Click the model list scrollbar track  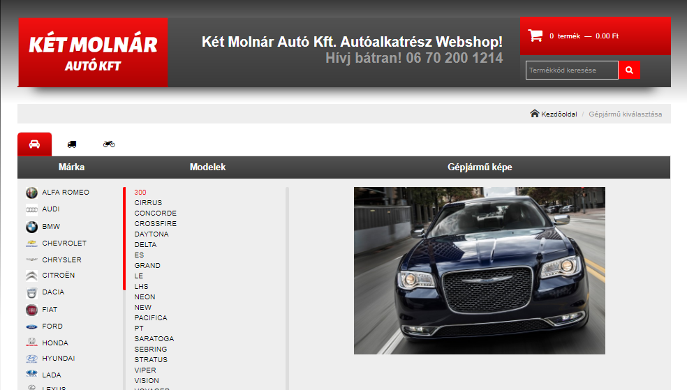coord(288,288)
